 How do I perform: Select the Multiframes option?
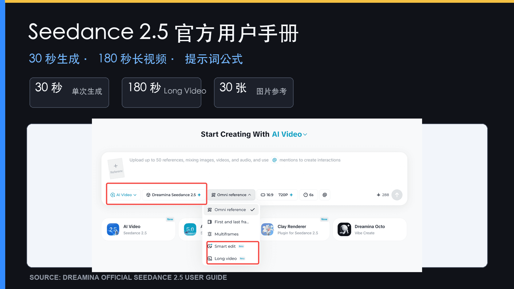coord(231,234)
